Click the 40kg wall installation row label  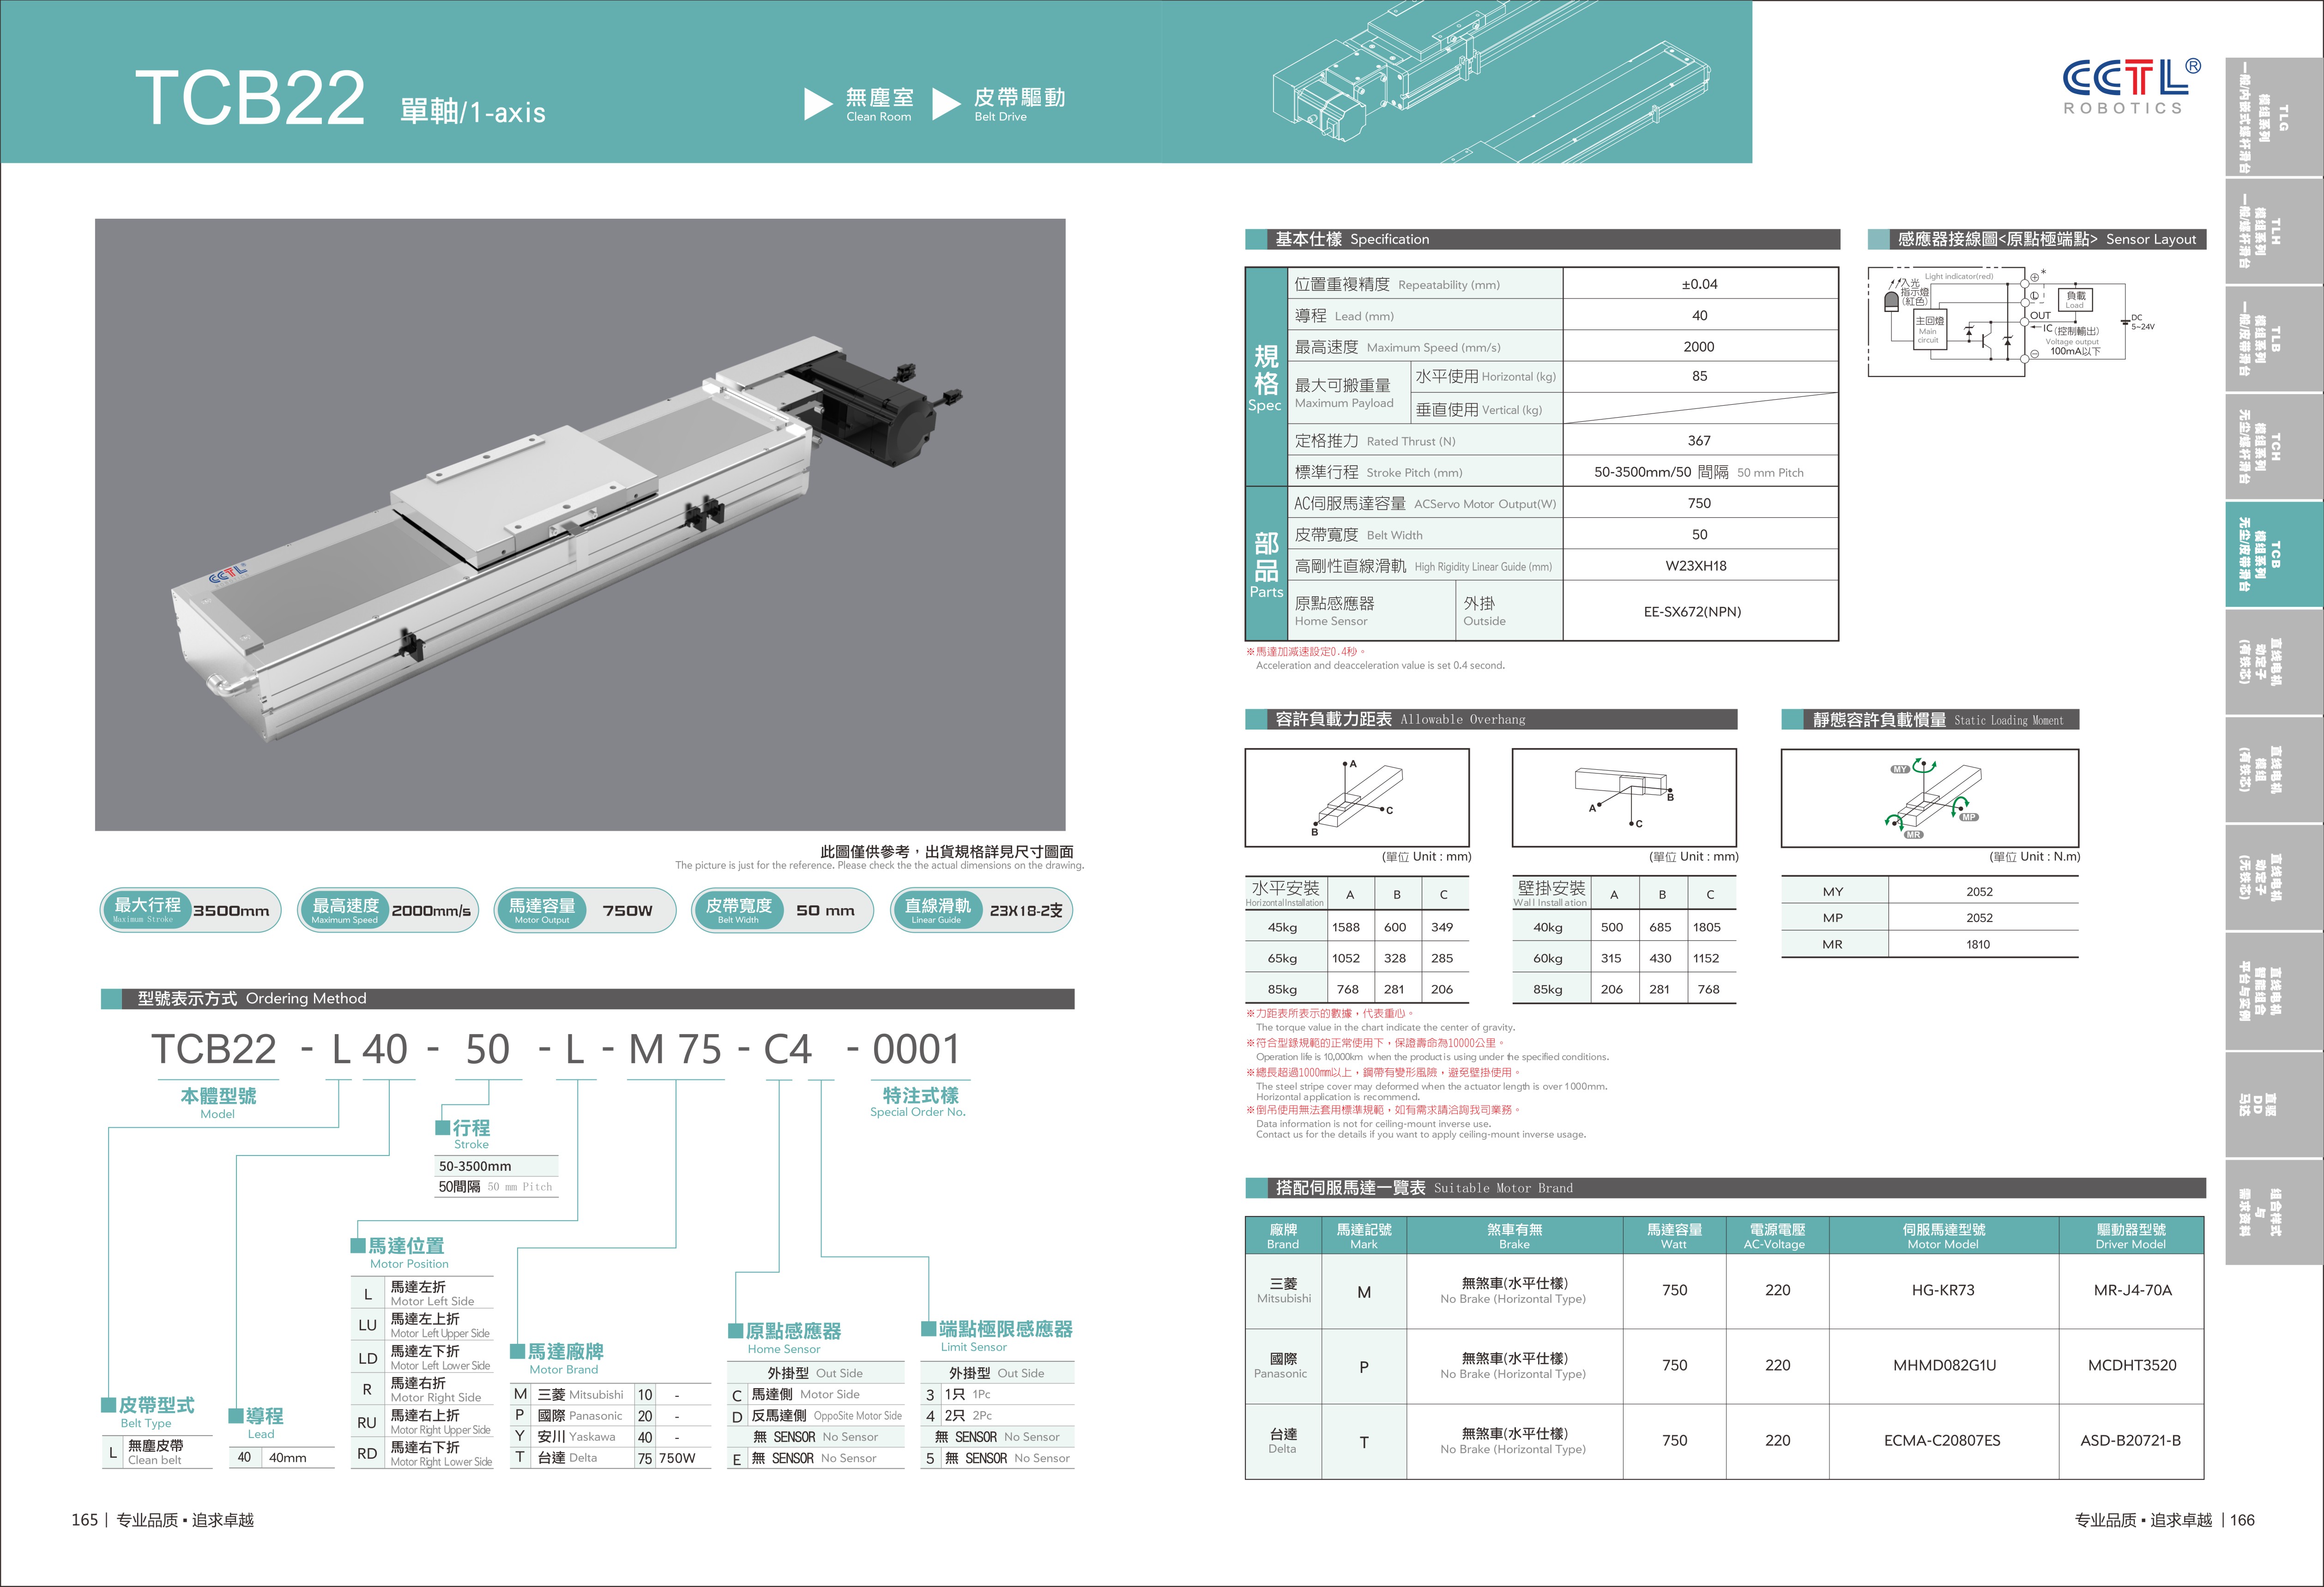[x=1548, y=928]
